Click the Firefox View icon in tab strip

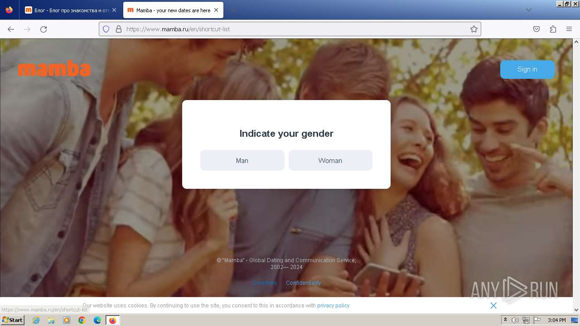point(9,10)
